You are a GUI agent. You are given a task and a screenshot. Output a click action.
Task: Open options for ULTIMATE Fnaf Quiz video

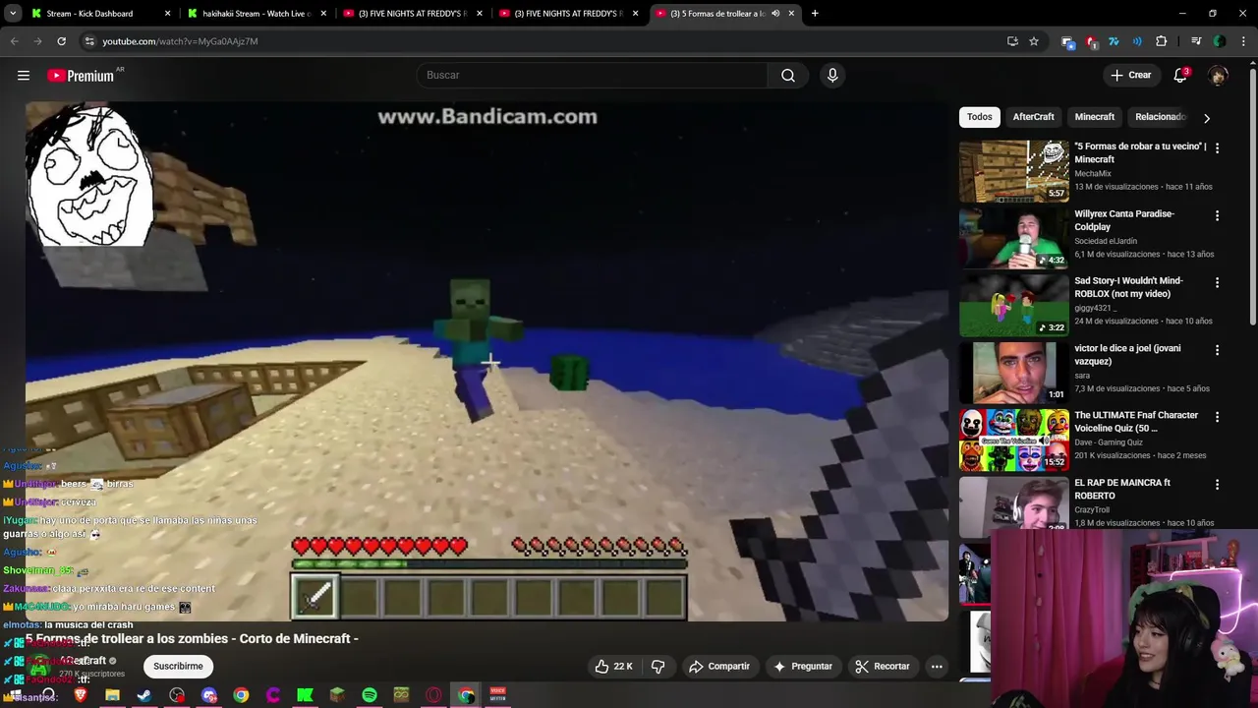[x=1217, y=417]
